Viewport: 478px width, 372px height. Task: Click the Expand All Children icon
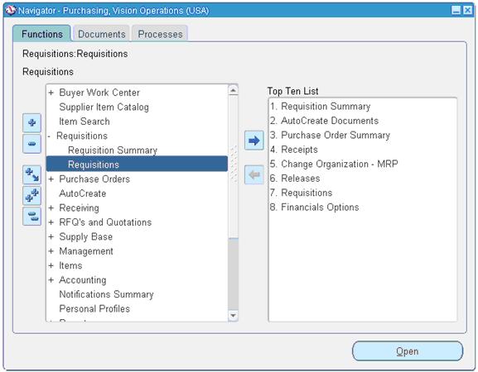click(31, 174)
